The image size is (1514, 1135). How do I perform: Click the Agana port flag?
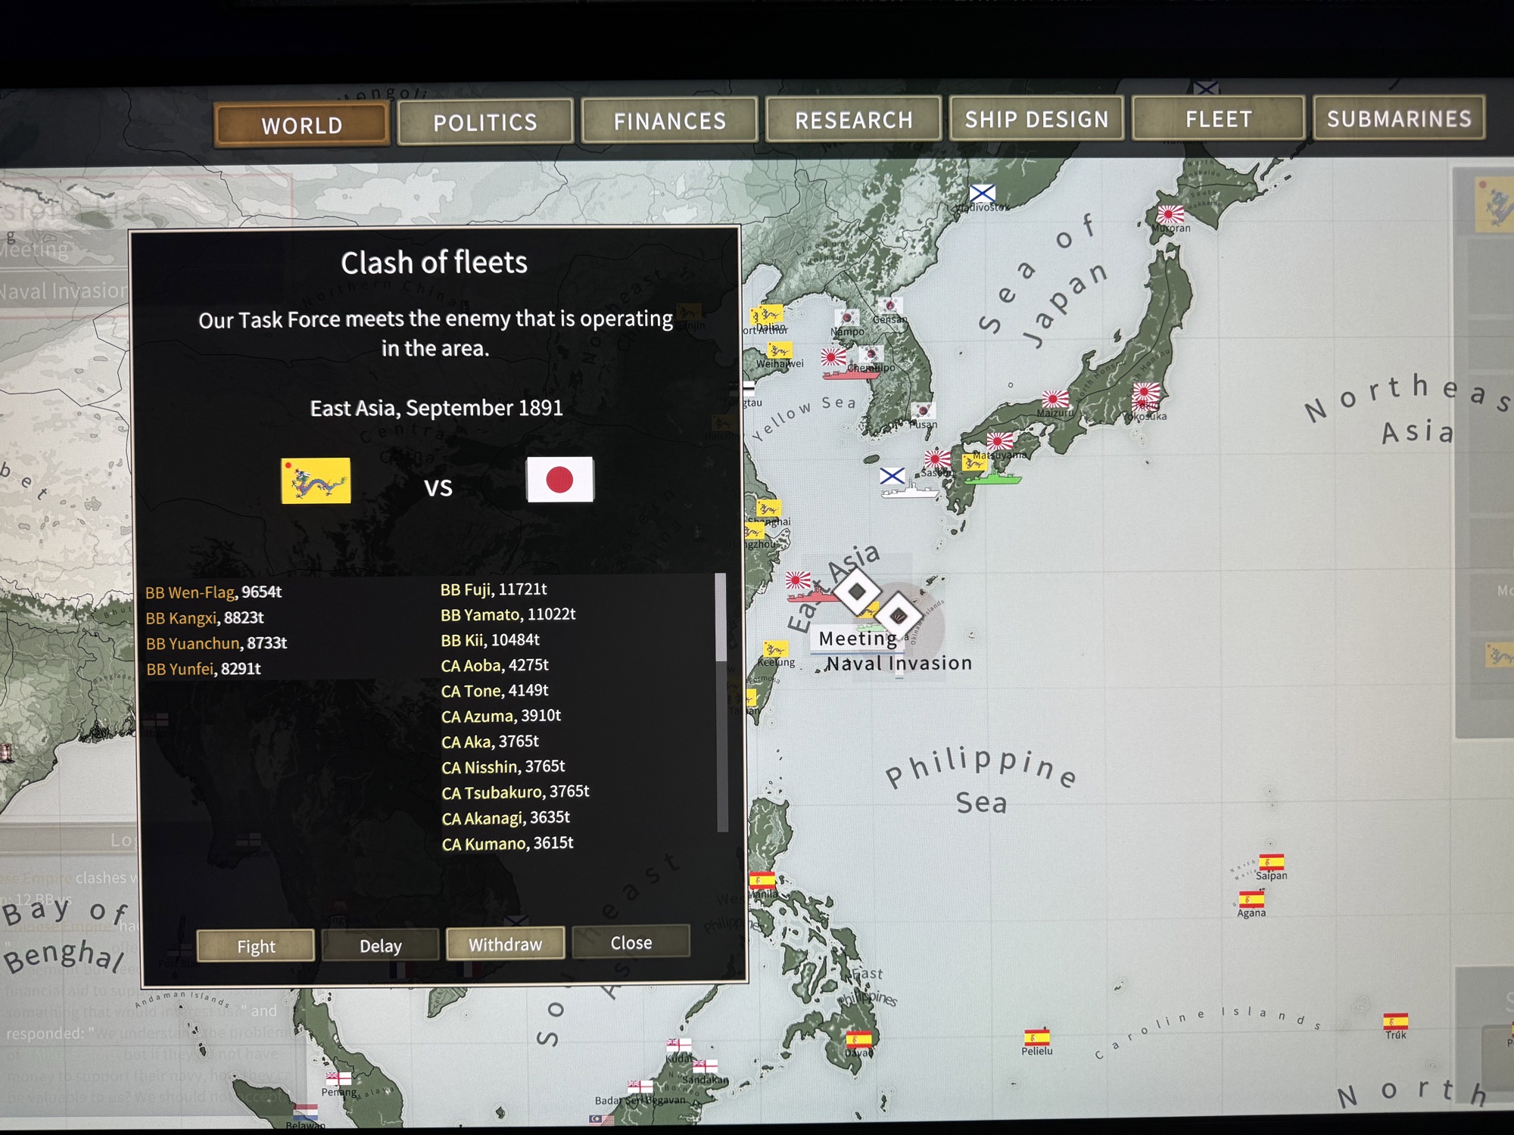tap(1251, 900)
